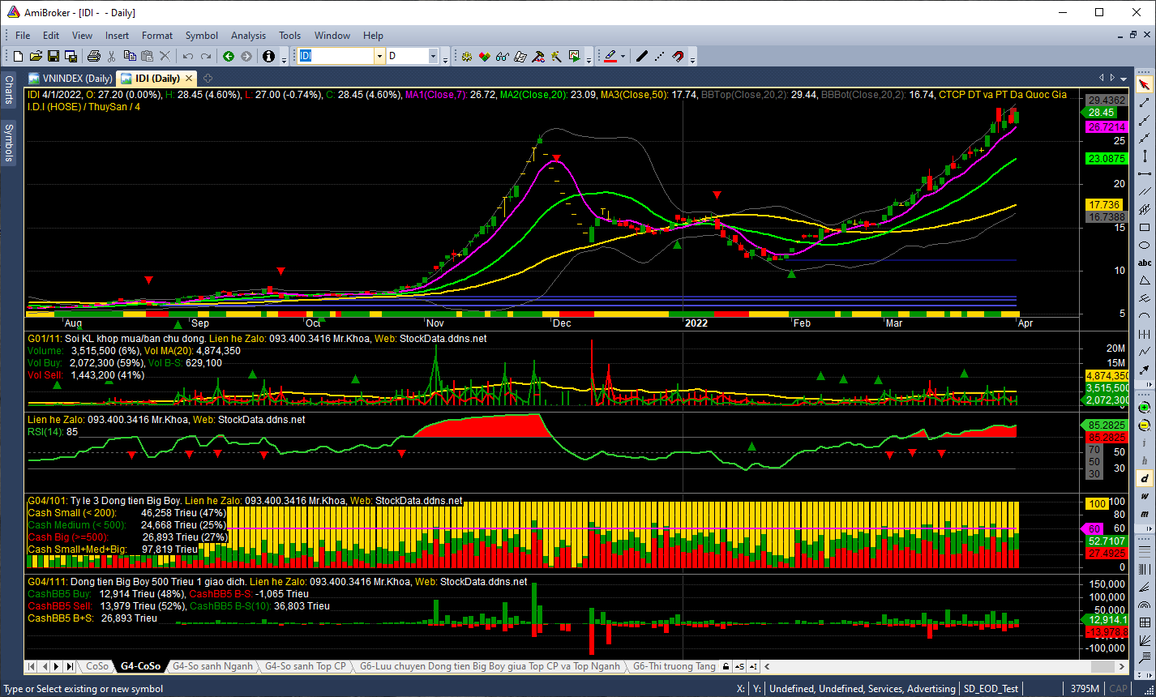Open the Symbols side panel
The height and width of the screenshot is (697, 1156).
[8, 142]
